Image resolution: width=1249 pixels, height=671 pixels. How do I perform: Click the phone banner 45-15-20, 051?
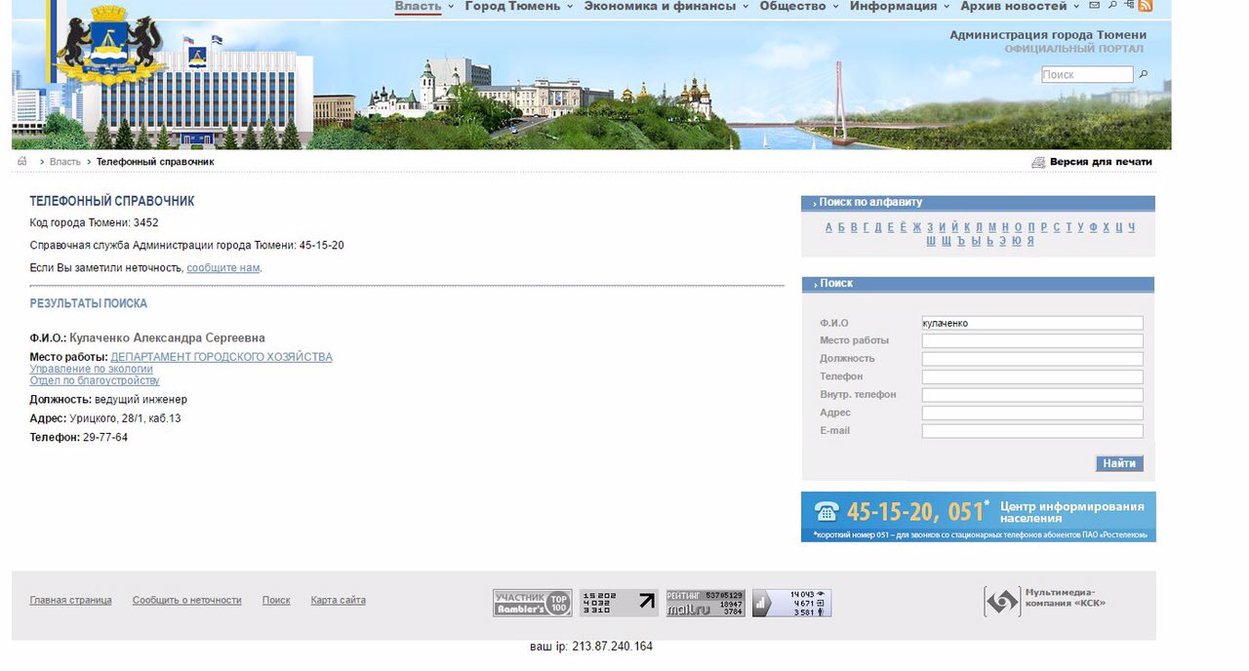(x=979, y=517)
